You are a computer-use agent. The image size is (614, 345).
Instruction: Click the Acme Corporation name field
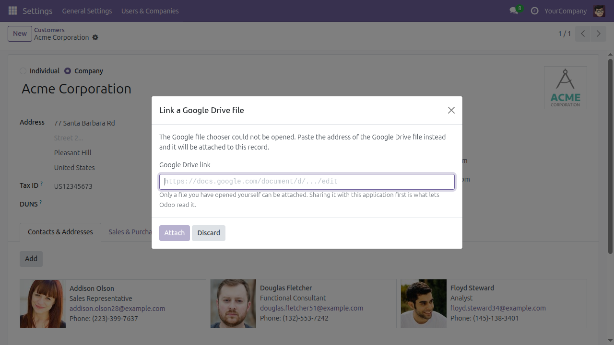(x=76, y=89)
